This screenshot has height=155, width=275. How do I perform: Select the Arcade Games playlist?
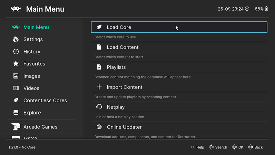(40, 127)
